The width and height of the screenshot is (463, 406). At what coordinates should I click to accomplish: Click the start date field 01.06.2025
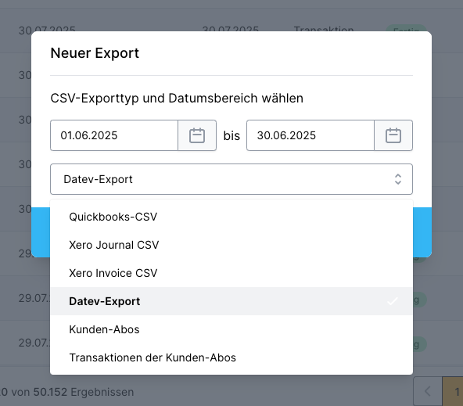114,135
